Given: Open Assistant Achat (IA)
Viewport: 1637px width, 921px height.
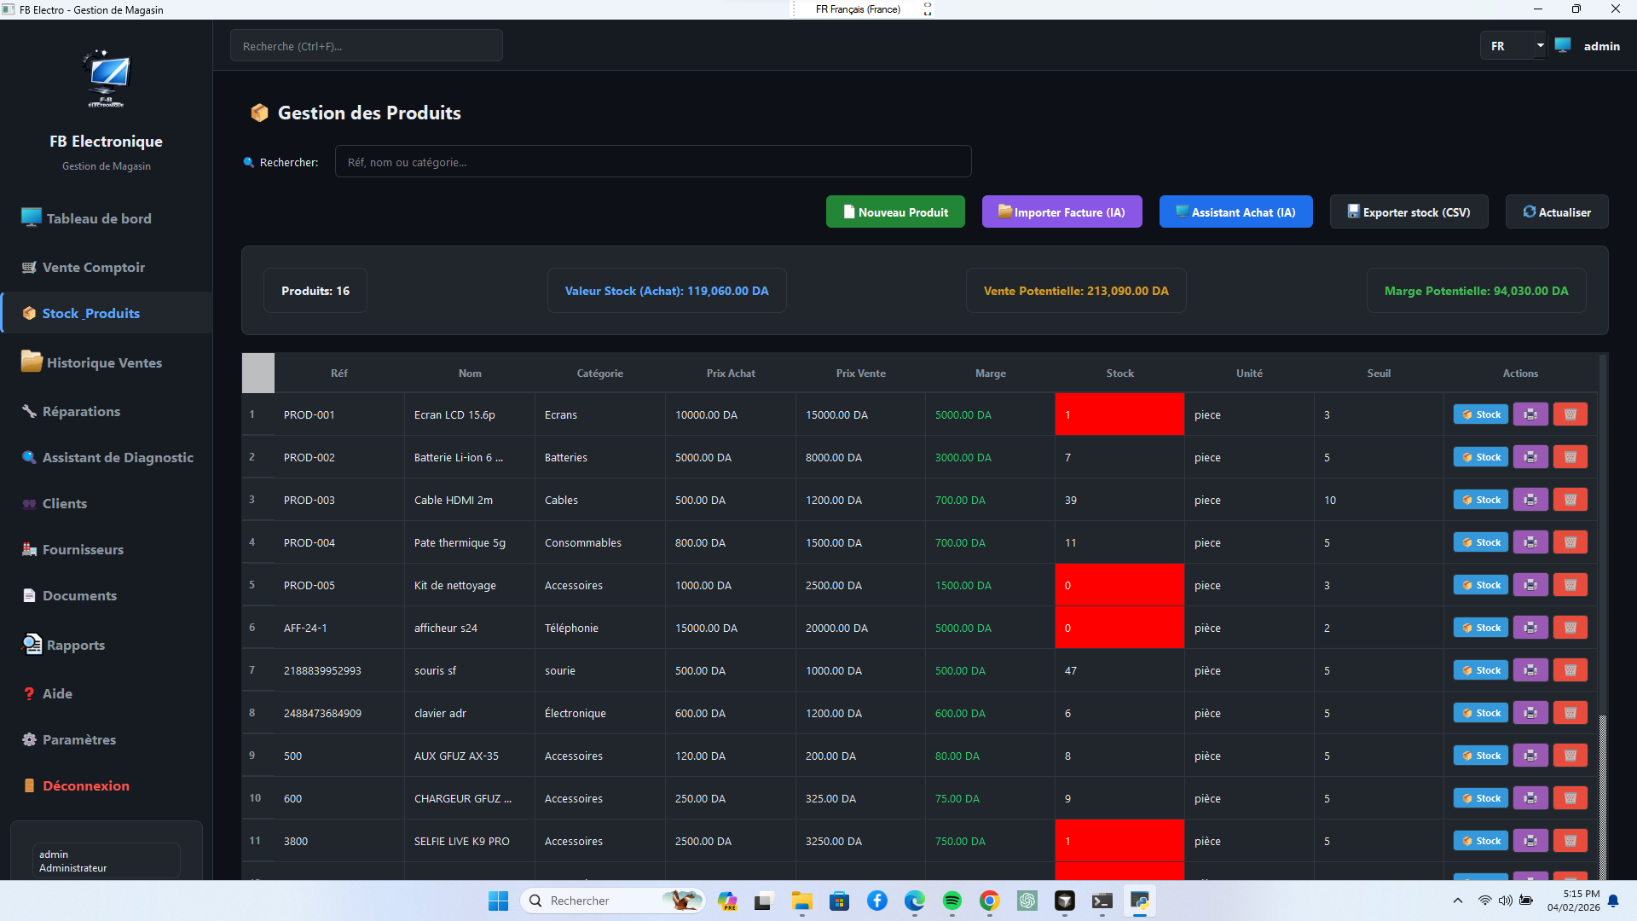Looking at the screenshot, I should click(x=1235, y=211).
